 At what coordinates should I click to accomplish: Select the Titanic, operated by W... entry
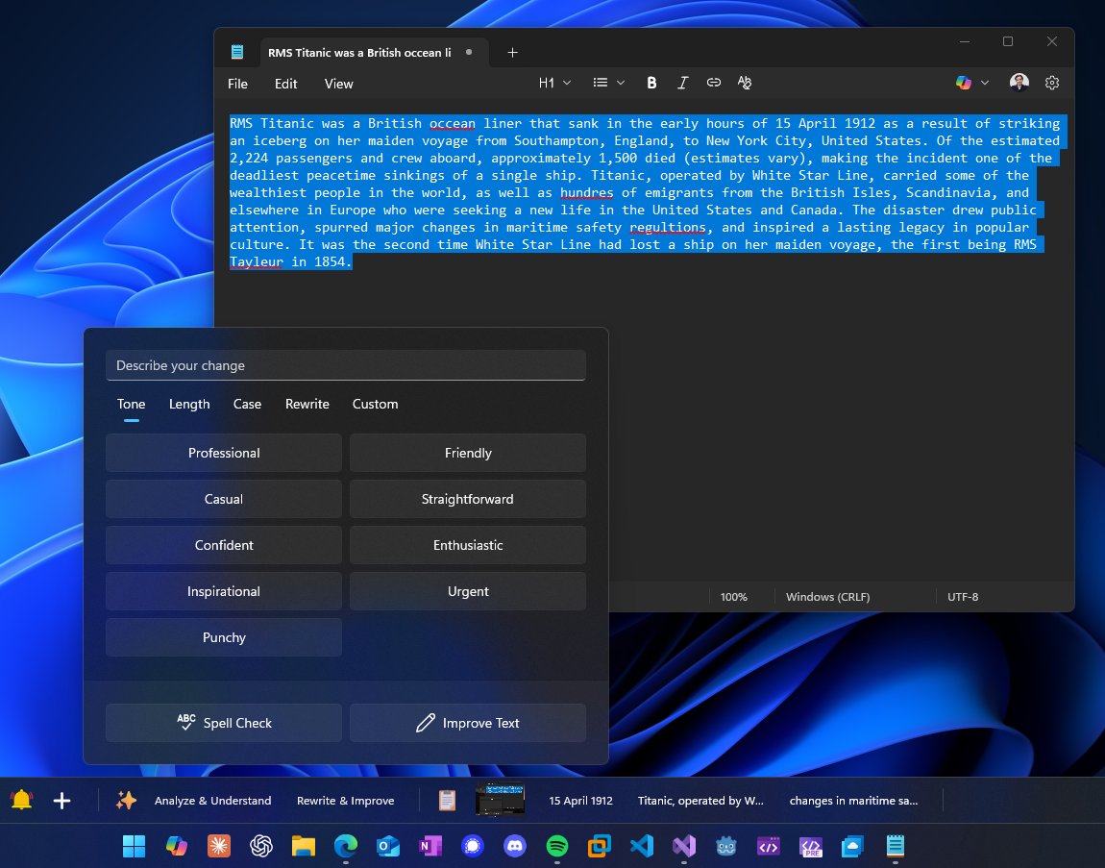pos(700,801)
